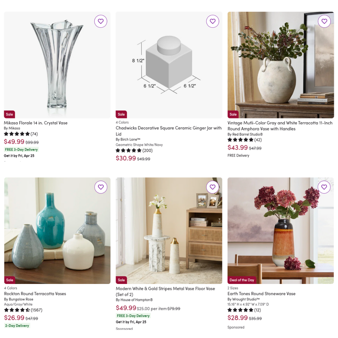Click the (1567) review count for Rockton Vases
The height and width of the screenshot is (338, 338).
(37, 310)
